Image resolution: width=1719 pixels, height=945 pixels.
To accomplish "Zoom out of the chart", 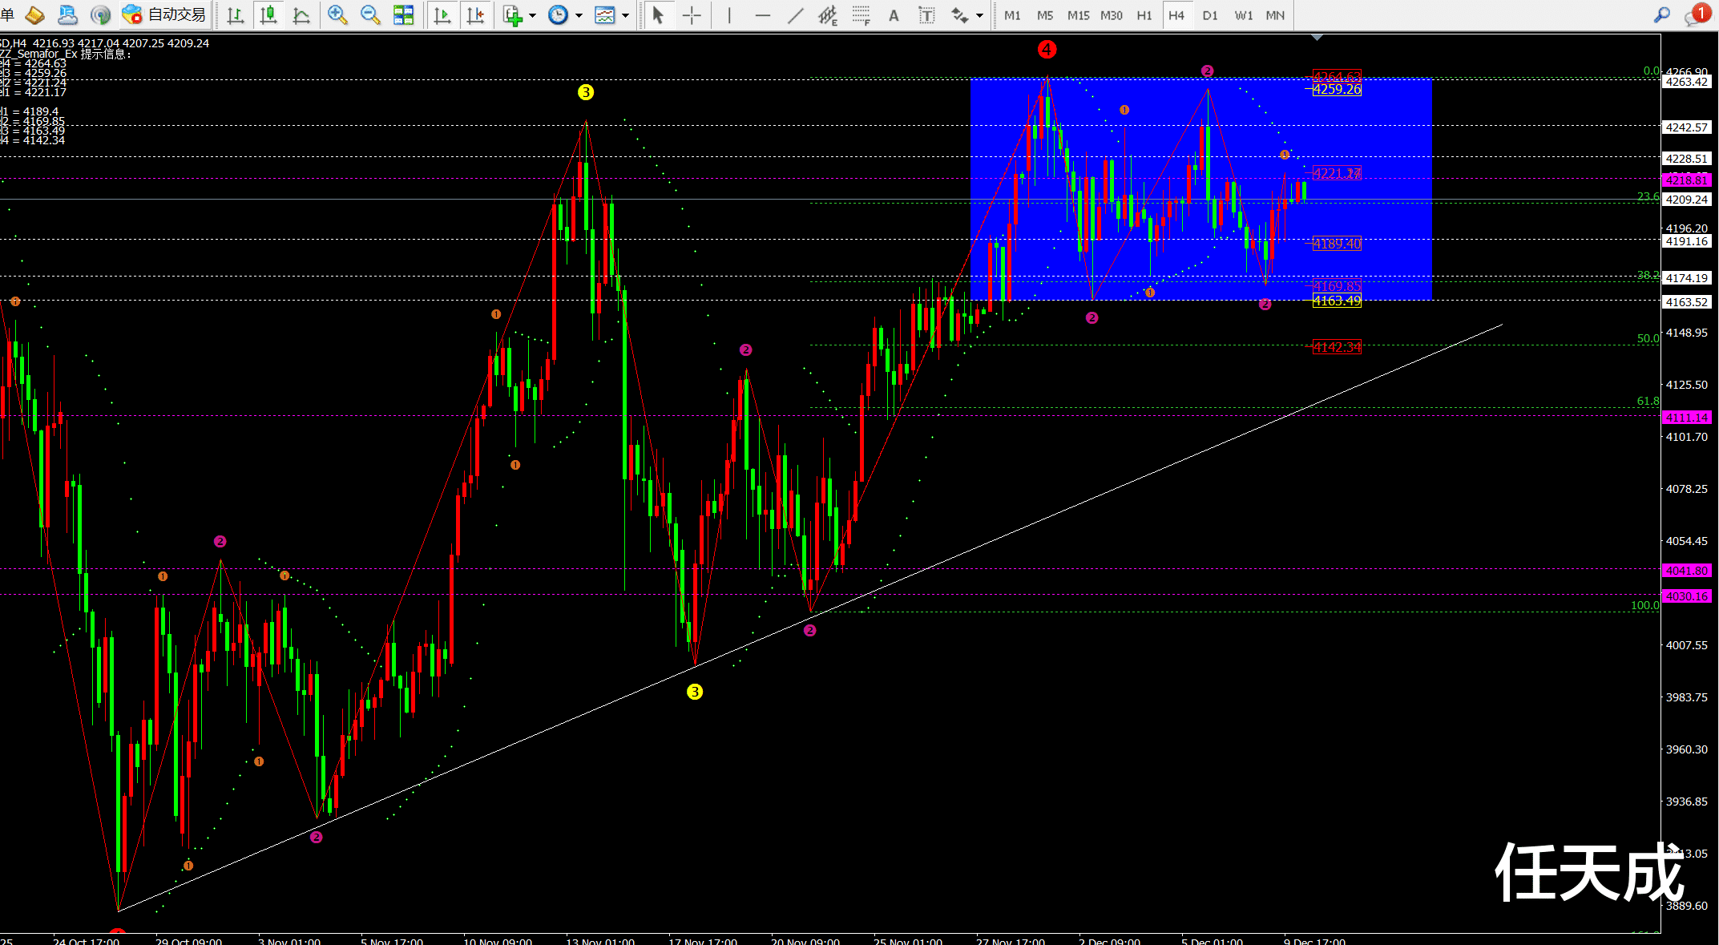I will coord(369,14).
